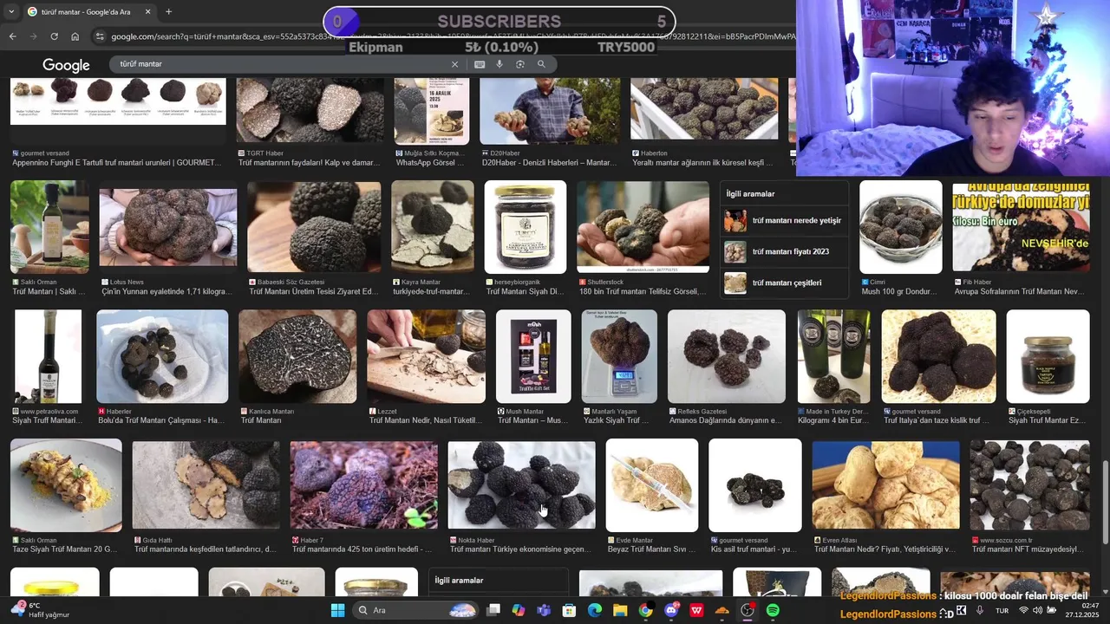This screenshot has width=1110, height=624.
Task: Close the 'türüf mantar' browser tab
Action: [x=147, y=12]
